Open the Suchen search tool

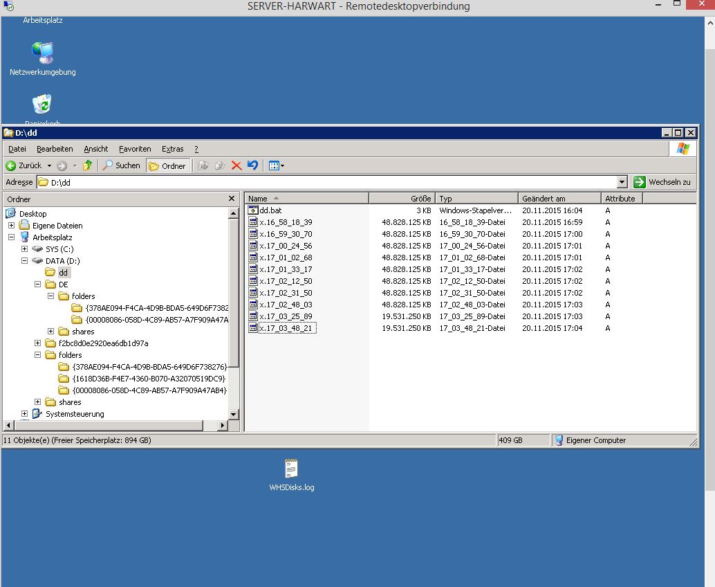[x=121, y=165]
